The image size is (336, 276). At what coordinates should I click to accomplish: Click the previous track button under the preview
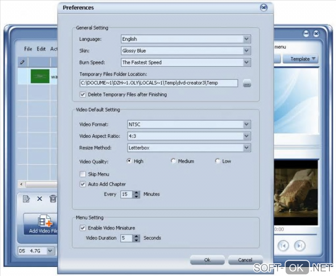[283, 246]
